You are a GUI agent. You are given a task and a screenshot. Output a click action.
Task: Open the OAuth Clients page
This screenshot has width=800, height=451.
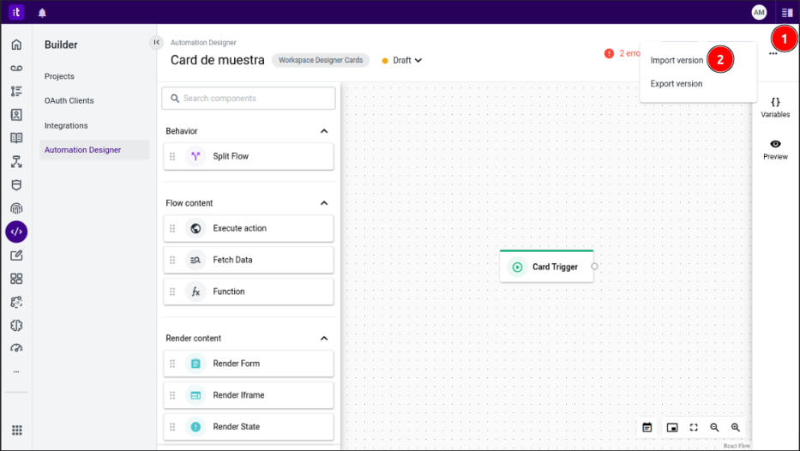point(69,101)
